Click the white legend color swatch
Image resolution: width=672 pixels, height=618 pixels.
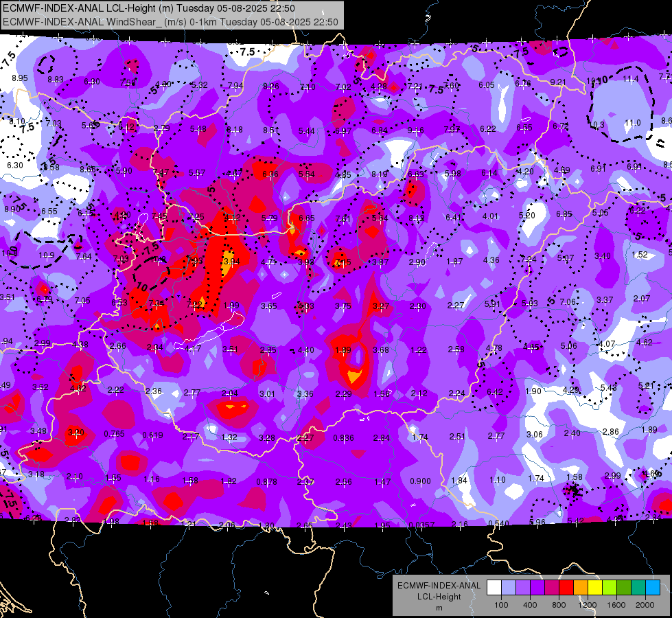point(494,588)
